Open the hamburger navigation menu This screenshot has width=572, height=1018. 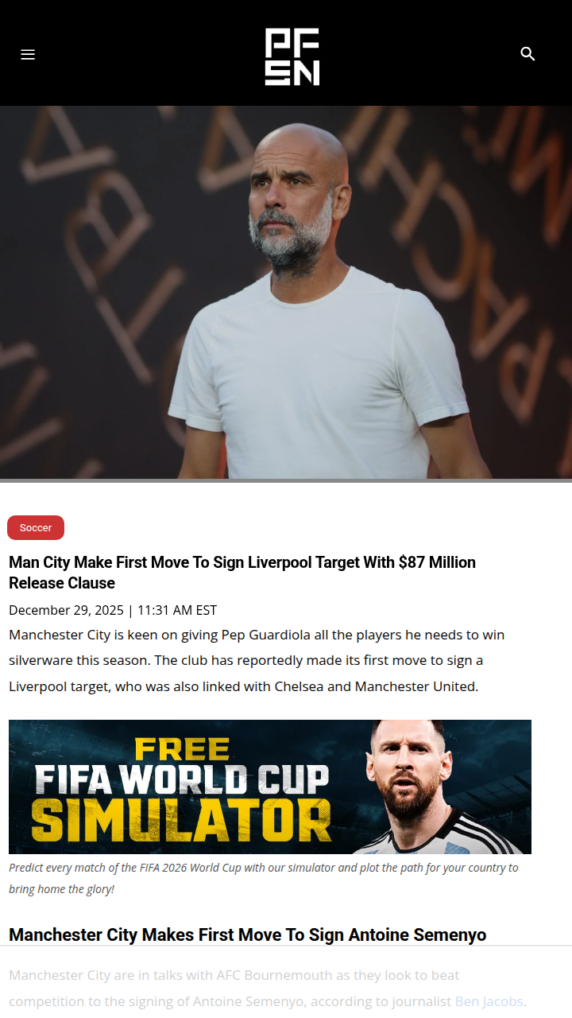[28, 54]
